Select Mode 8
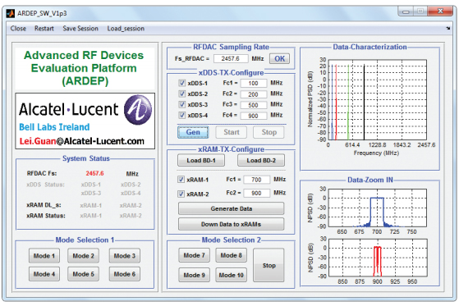 point(231,255)
